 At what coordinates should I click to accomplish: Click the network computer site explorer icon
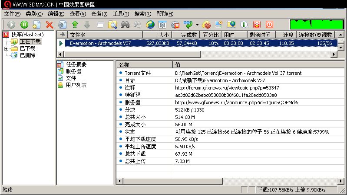click(231, 25)
